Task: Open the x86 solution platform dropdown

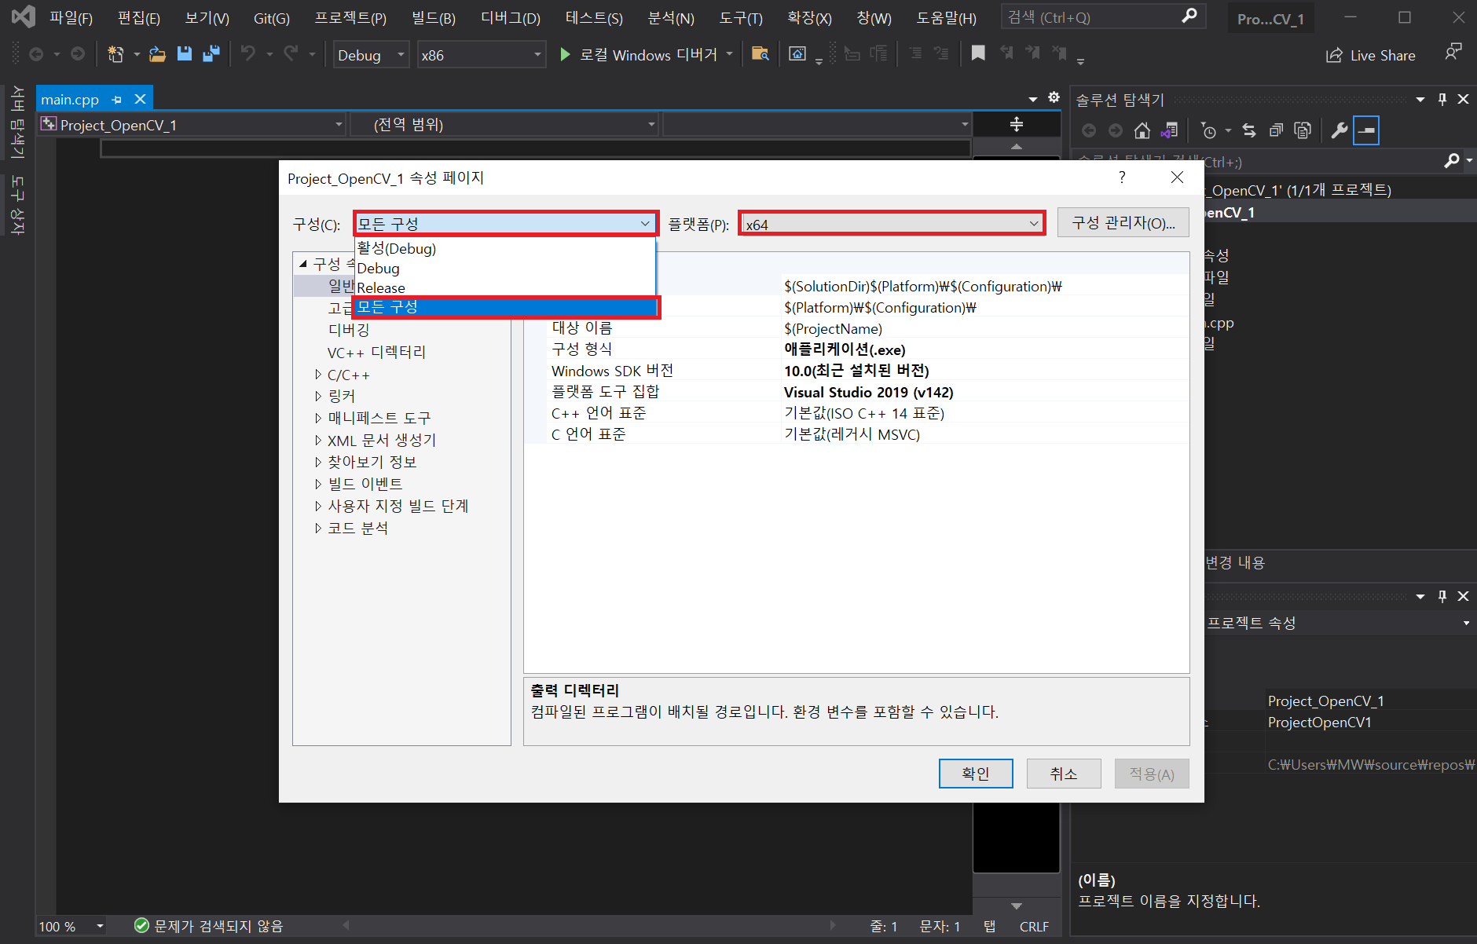Action: point(481,55)
